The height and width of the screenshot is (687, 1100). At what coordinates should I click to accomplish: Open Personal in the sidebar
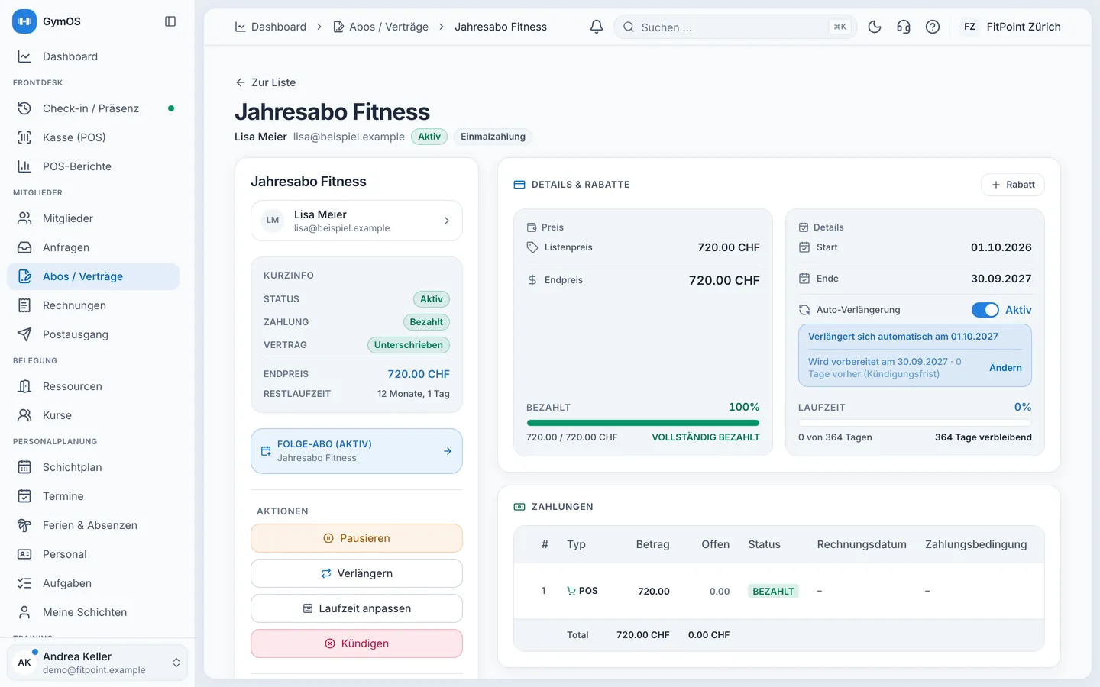(93, 554)
